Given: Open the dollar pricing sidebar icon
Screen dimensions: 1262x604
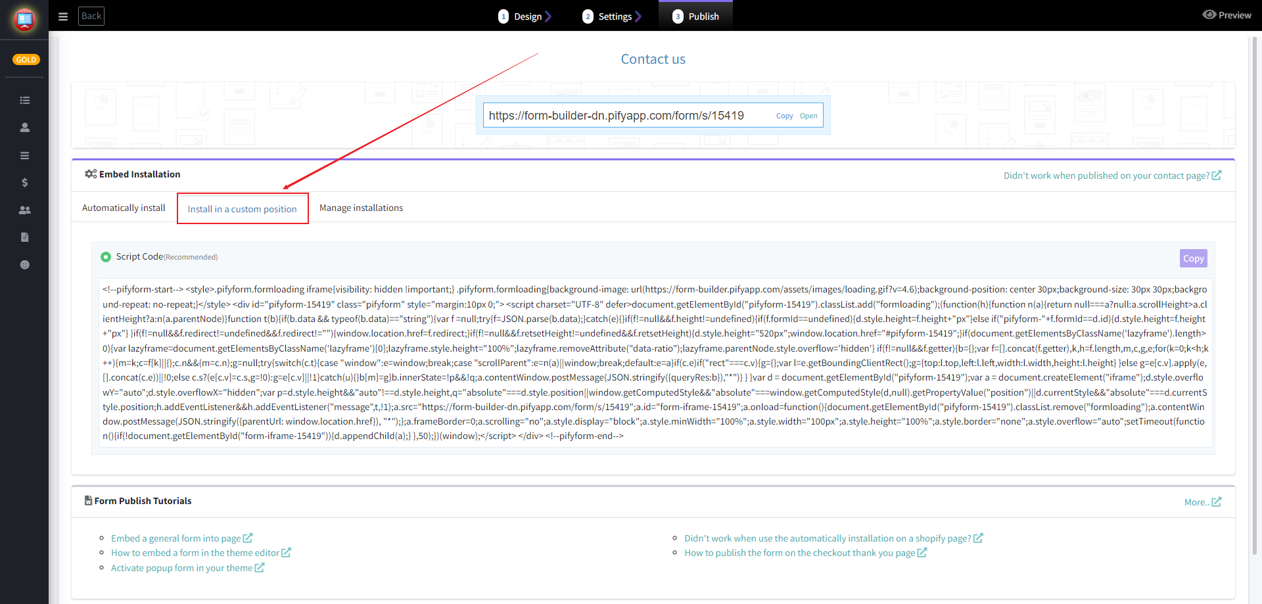Looking at the screenshot, I should tap(25, 183).
